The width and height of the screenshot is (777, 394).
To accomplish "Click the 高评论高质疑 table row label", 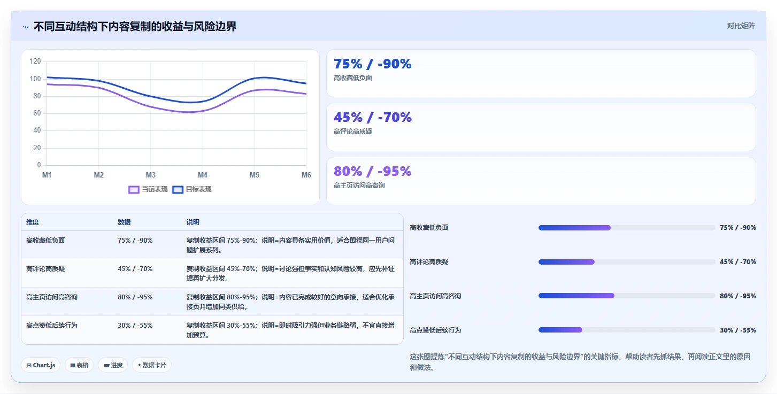I will pos(45,269).
